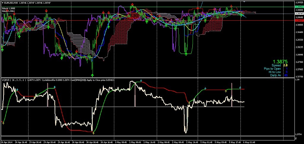Click the green buy arrow under the 2 May dip
Screen dimensions: 304x144
coord(186,55)
